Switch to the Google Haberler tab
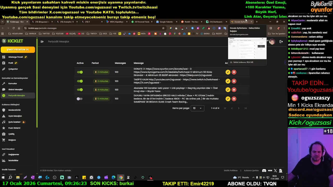Image resolution: width=333 pixels, height=187 pixels. click(167, 22)
